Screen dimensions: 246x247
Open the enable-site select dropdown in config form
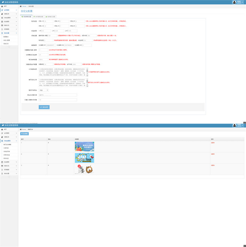click(x=43, y=90)
